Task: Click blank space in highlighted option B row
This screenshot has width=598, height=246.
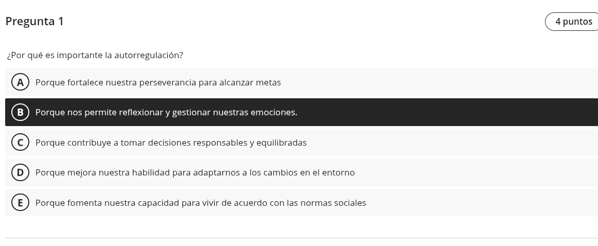Action: (446, 112)
